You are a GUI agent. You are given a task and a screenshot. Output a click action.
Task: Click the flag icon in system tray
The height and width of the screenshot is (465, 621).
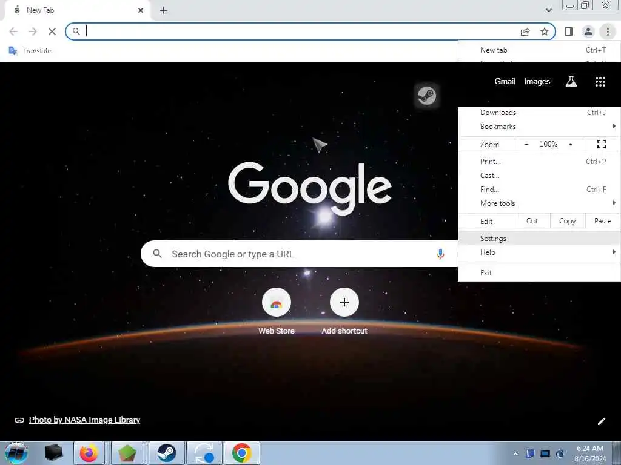(x=530, y=453)
